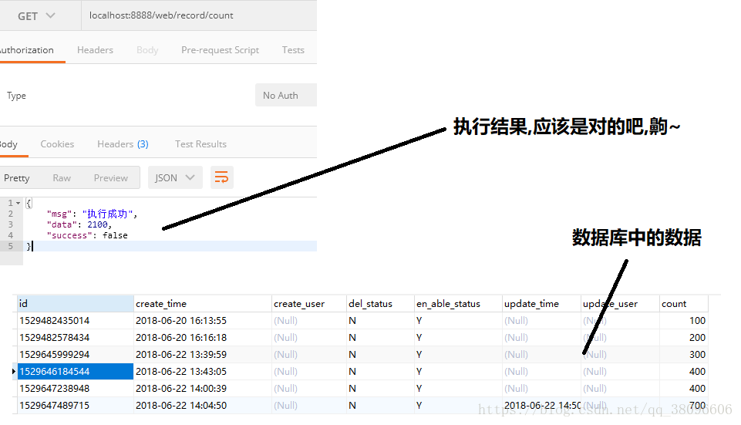This screenshot has width=741, height=425.
Task: Click create_time cell 2018-06-22 13:39:59
Action: tap(203, 355)
